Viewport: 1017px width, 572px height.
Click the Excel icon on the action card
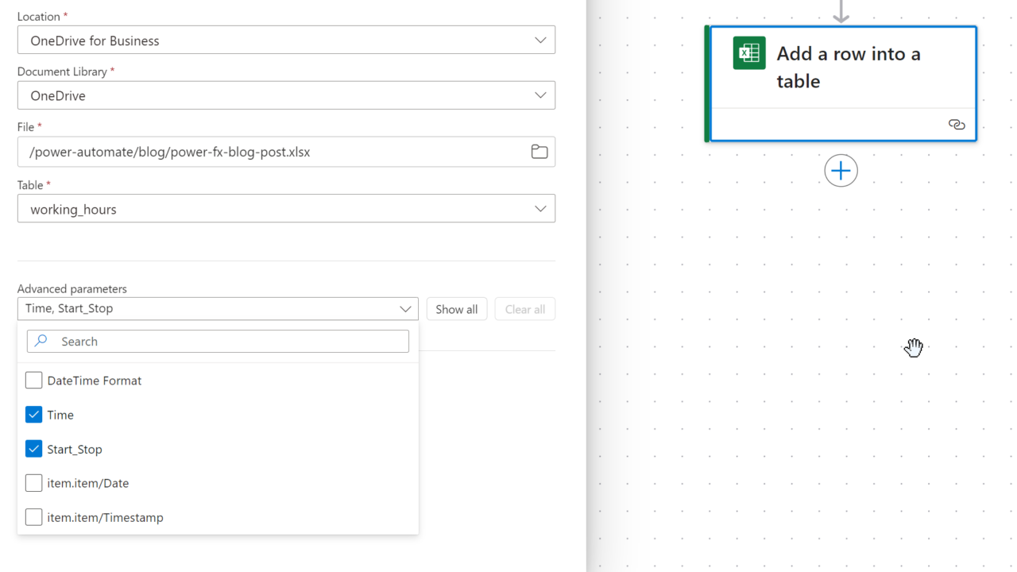coord(749,53)
